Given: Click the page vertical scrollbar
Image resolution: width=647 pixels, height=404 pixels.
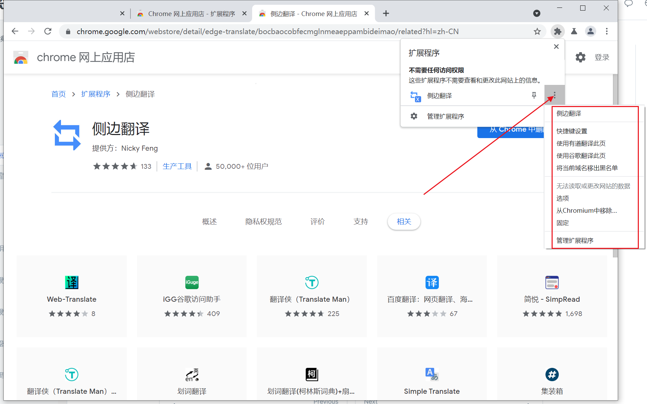Looking at the screenshot, I should [615, 166].
